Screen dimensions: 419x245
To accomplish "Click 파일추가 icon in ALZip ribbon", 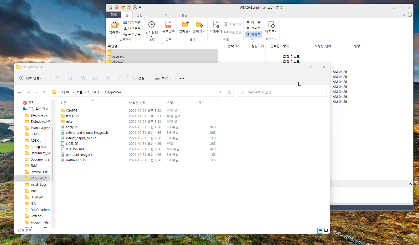I will [x=216, y=24].
